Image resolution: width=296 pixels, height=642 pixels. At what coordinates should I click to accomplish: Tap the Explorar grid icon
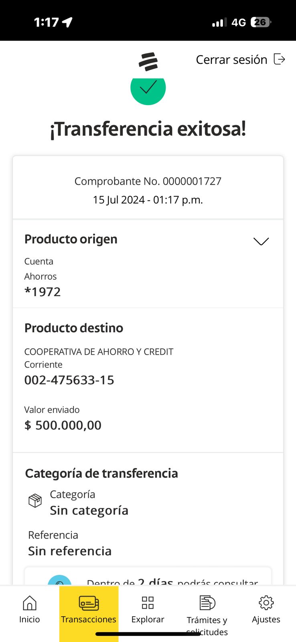pyautogui.click(x=148, y=603)
